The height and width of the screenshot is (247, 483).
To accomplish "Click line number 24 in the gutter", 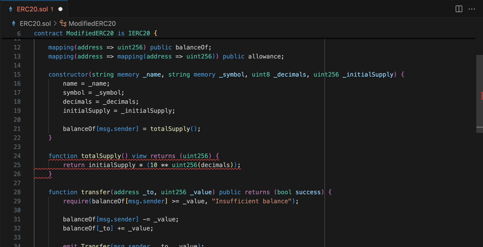I will click(x=16, y=156).
